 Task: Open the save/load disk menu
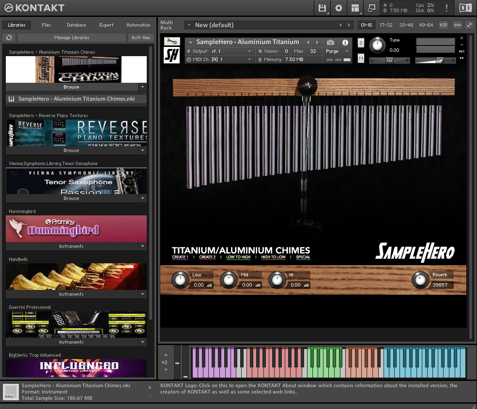point(322,8)
